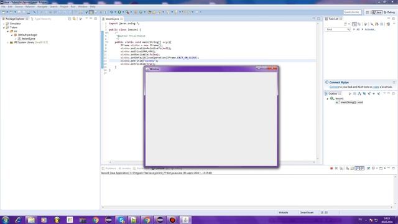Open the Navigate menu

click(42, 7)
